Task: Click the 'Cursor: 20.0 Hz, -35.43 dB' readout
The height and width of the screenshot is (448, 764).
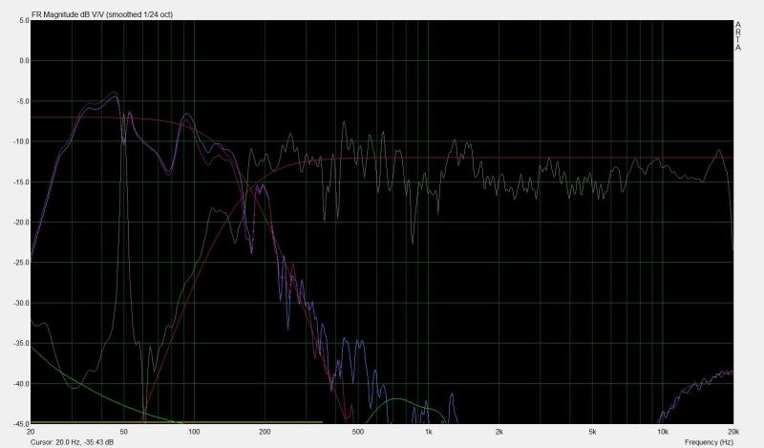Action: point(73,442)
